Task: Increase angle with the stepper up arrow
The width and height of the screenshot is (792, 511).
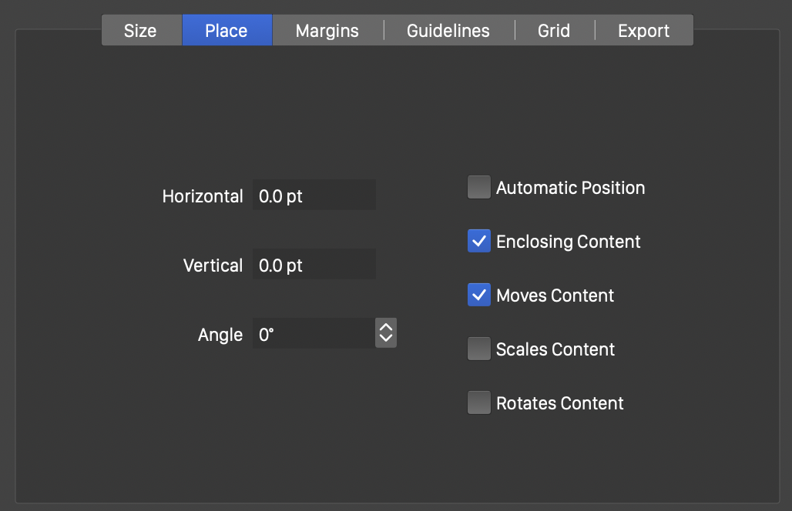Action: click(386, 327)
